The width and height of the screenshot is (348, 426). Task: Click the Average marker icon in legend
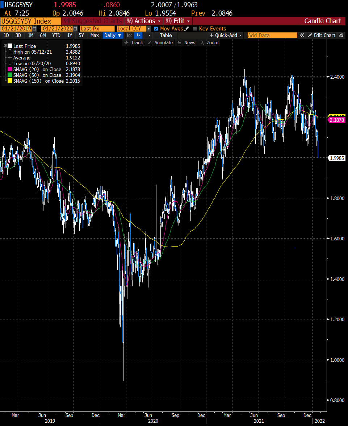(x=10, y=58)
